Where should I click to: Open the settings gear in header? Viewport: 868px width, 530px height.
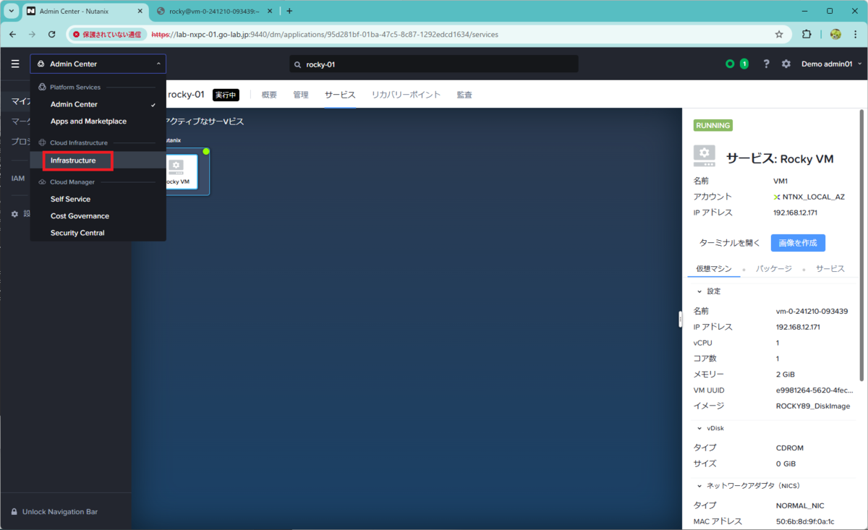[786, 64]
